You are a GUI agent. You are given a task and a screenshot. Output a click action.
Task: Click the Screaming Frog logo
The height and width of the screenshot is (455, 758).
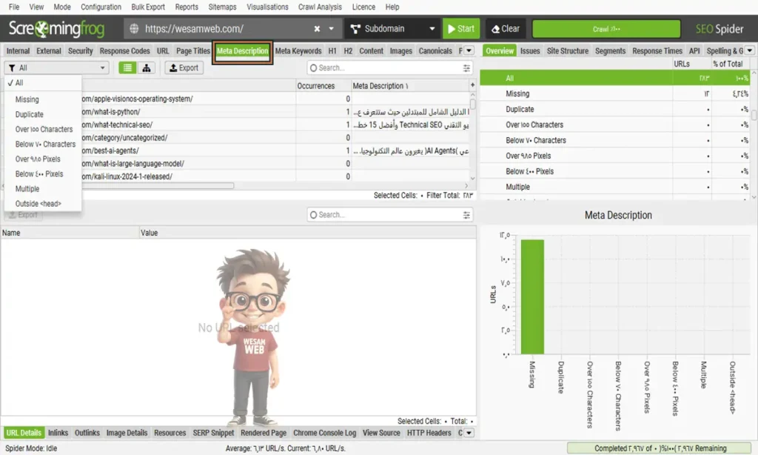(56, 29)
